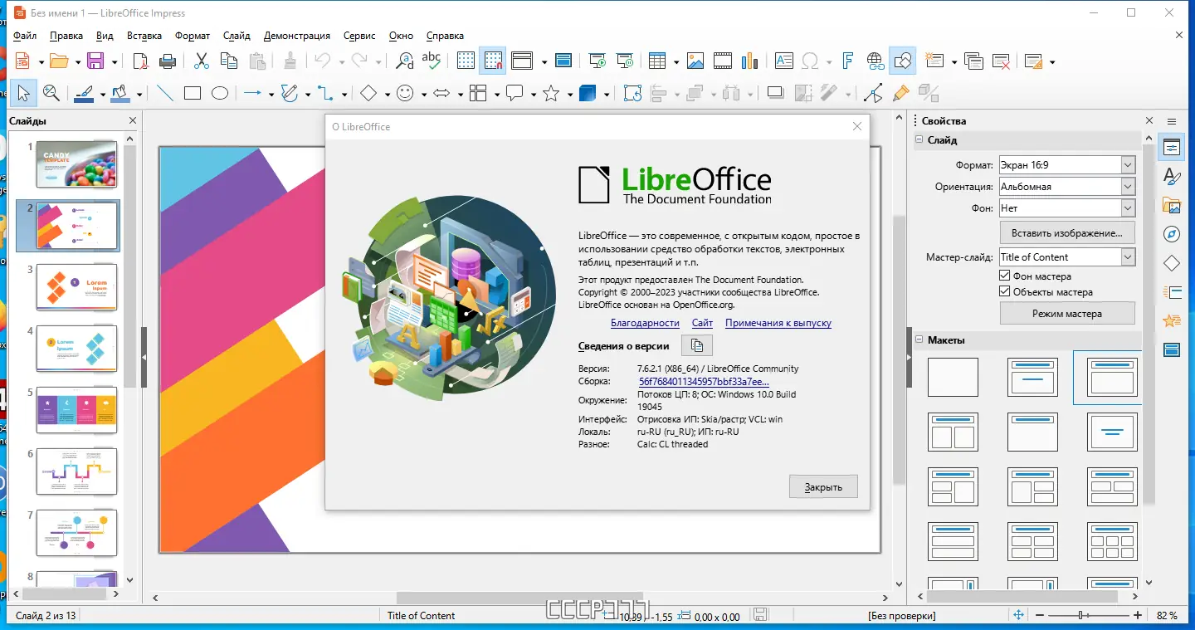Open Animation star icon in sidebar
The height and width of the screenshot is (630, 1195).
(1172, 321)
